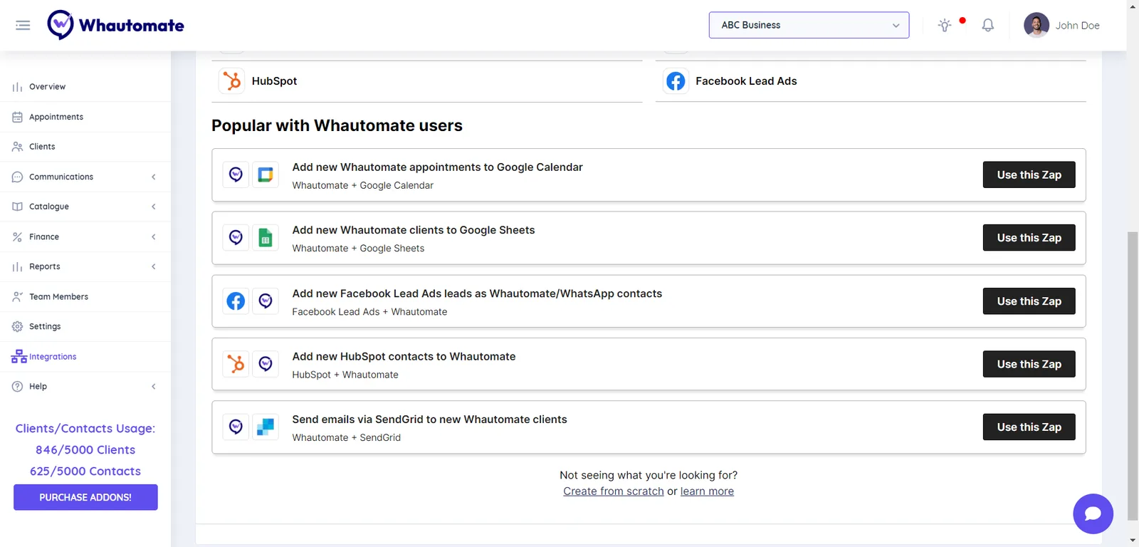Open the learn more link

[707, 491]
